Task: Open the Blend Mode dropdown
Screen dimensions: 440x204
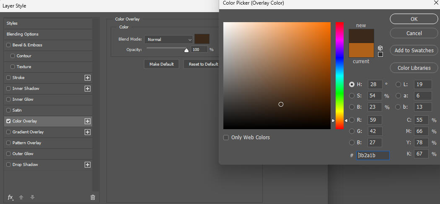Action: [168, 39]
